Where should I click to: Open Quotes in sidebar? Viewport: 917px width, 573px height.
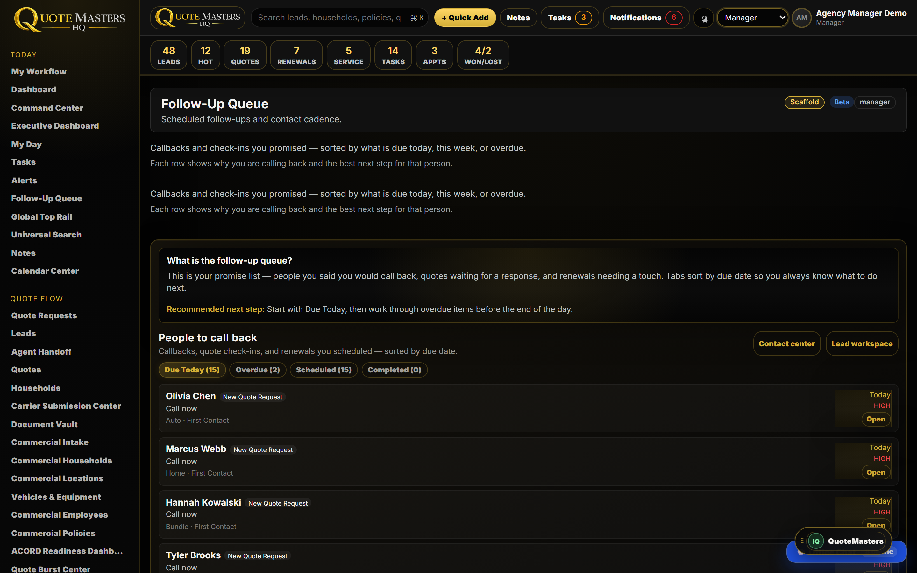(x=26, y=370)
